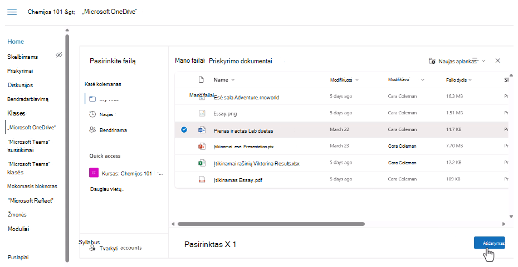Open Mokomasis bloknotas link
The height and width of the screenshot is (267, 518).
tap(32, 187)
